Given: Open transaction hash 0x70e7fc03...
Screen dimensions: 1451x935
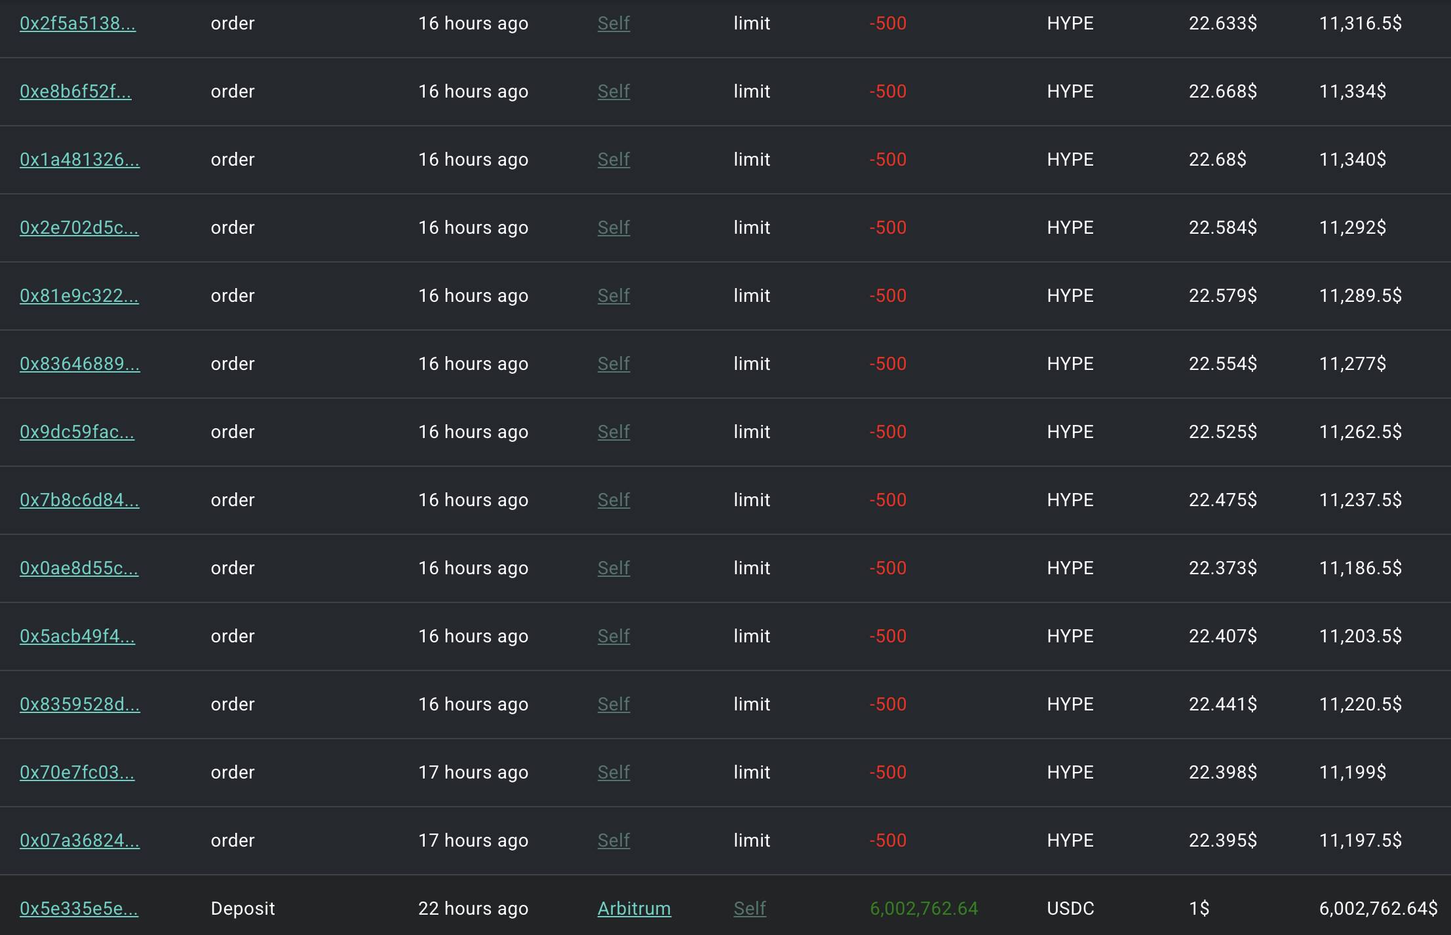Looking at the screenshot, I should click(x=77, y=773).
